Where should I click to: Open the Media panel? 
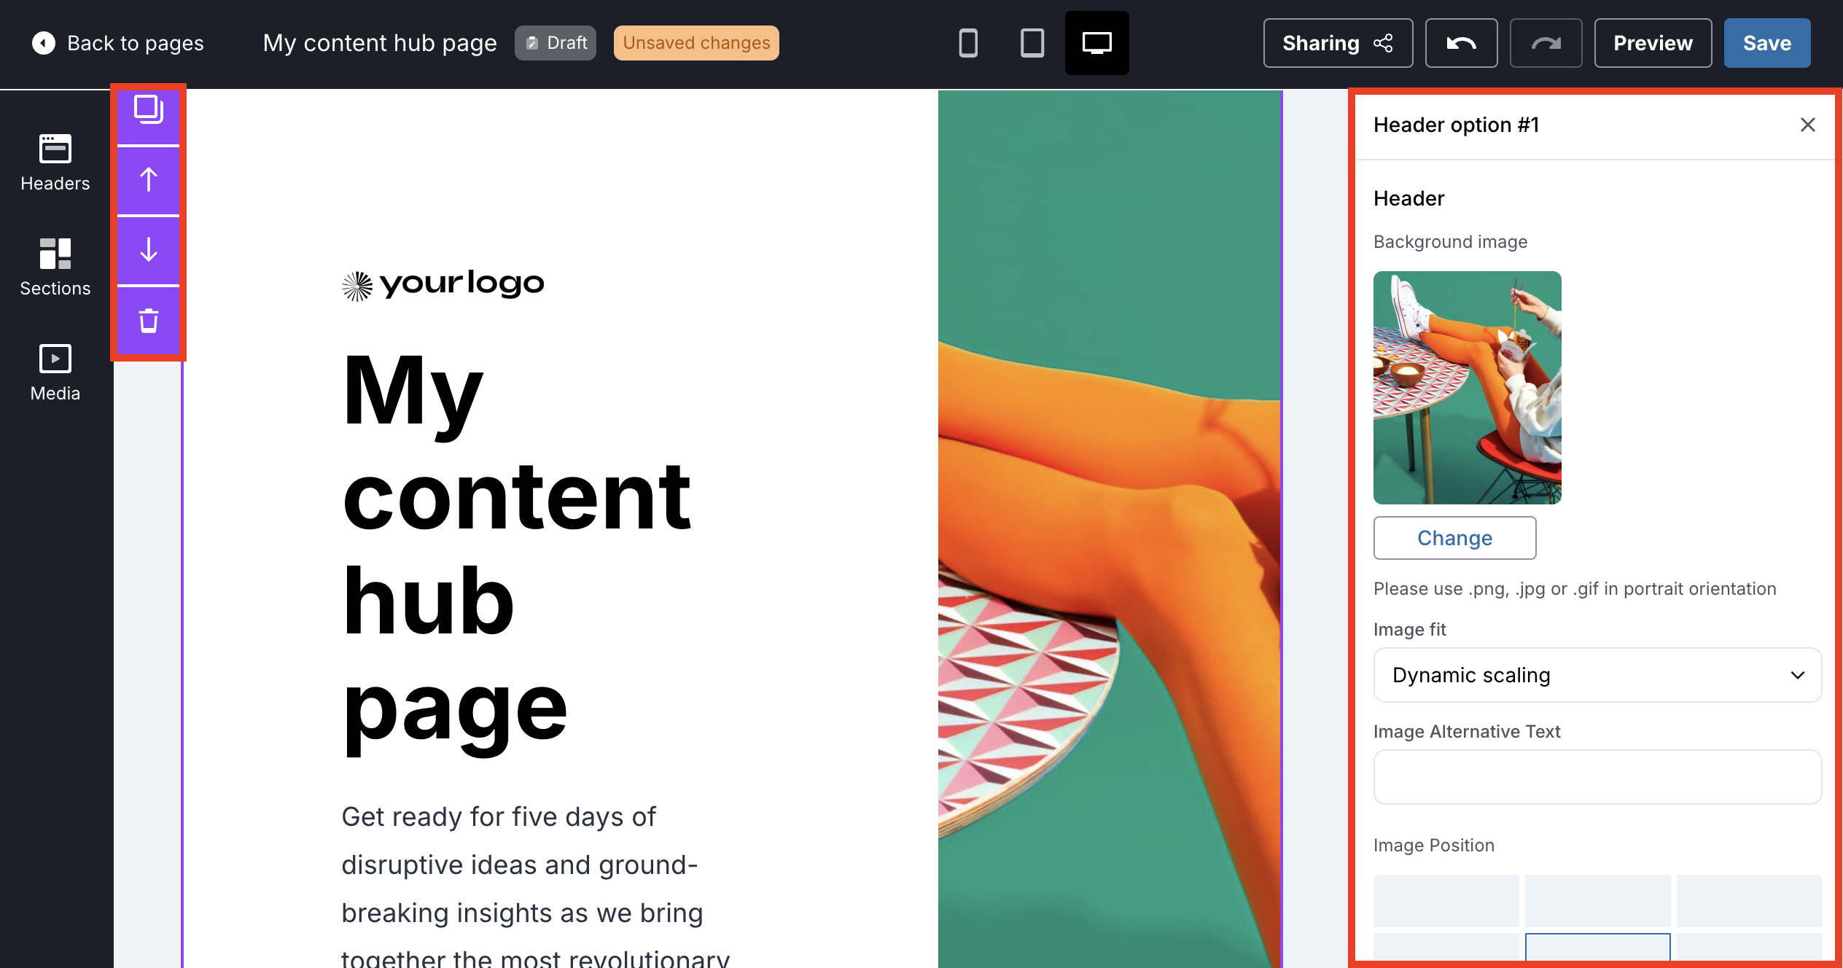point(55,372)
